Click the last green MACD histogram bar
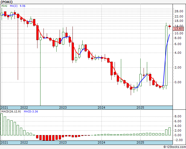Image resolution: width=186 pixels, height=149 pixels. 170,131
